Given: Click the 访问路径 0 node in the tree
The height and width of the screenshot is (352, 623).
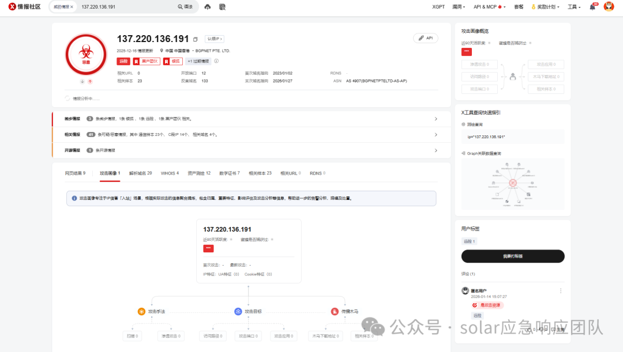Looking at the screenshot, I should (x=213, y=336).
